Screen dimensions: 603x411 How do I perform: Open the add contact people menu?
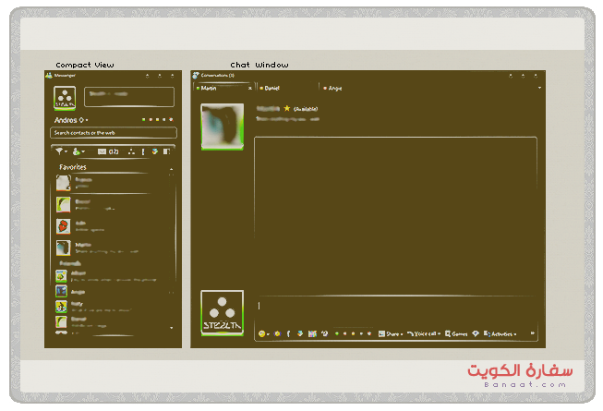78,151
